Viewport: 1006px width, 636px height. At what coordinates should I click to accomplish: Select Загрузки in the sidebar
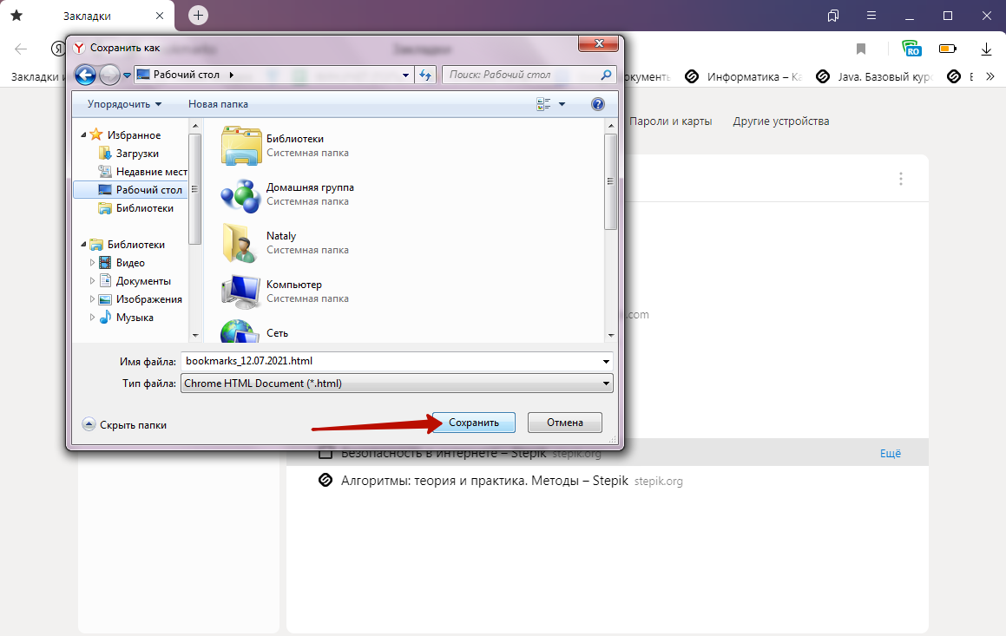click(x=136, y=154)
